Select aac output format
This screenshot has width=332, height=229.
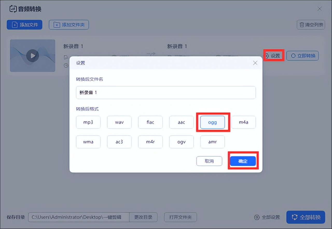(181, 122)
